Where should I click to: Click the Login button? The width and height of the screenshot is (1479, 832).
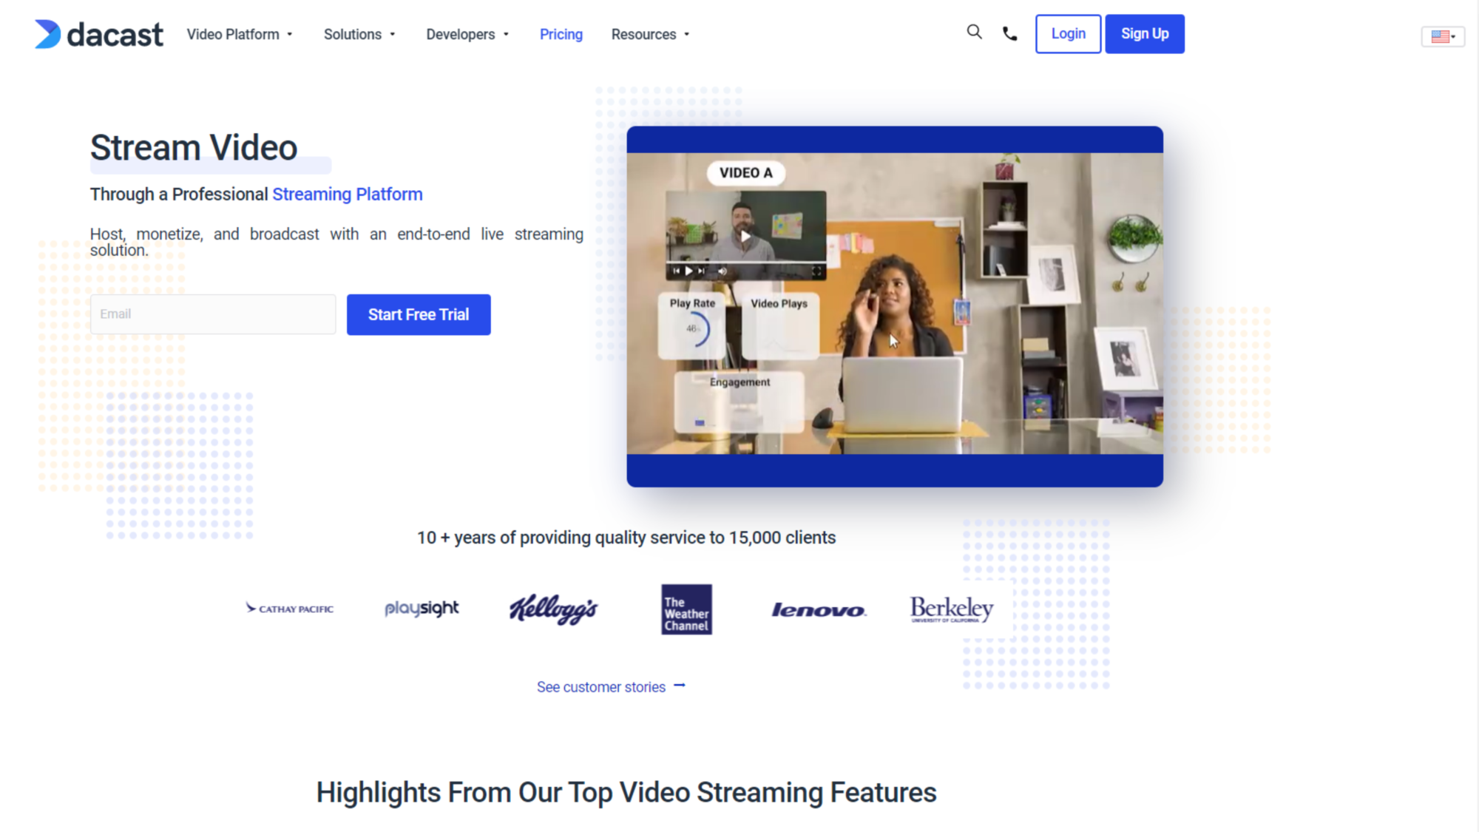[x=1068, y=34]
